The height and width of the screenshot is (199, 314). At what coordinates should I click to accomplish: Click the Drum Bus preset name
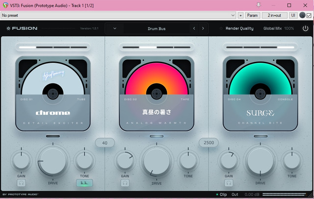(157, 28)
